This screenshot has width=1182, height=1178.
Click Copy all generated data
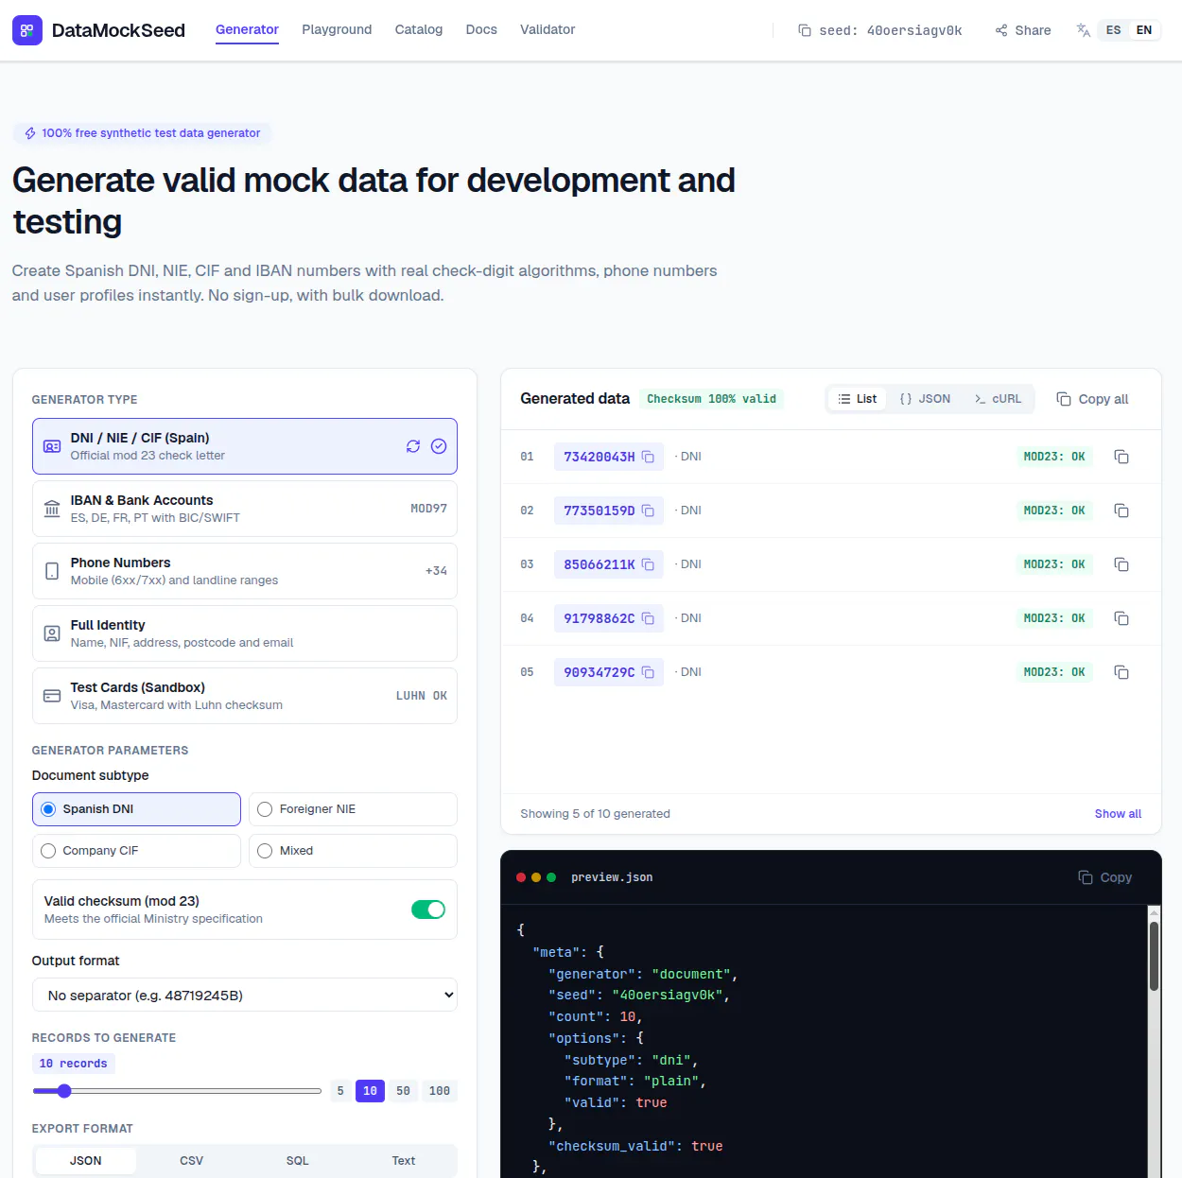coord(1092,399)
